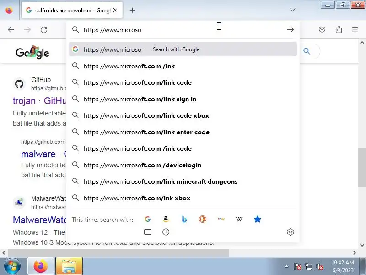Search this time with eBay
366x275 pixels.
[221, 220]
